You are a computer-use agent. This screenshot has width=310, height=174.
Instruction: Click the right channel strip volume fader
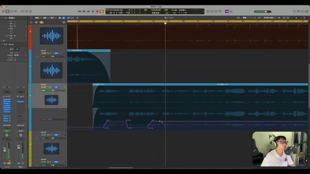(x=18, y=147)
